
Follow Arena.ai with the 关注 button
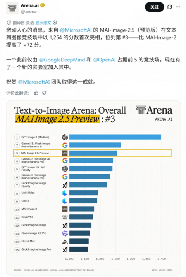tap(154, 7)
